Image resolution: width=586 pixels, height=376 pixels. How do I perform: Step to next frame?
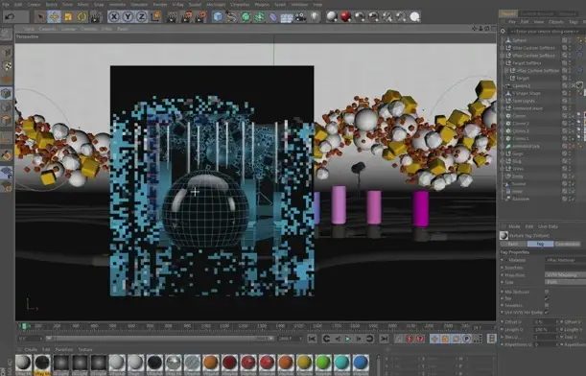(359, 339)
